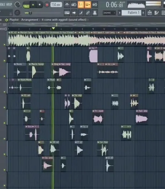Mute the track with the Cla..ond clip
The height and width of the screenshot is (189, 165).
tap(4, 170)
